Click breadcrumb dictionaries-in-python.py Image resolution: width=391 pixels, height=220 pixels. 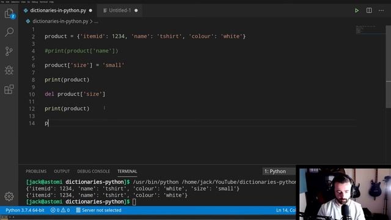coord(60,21)
